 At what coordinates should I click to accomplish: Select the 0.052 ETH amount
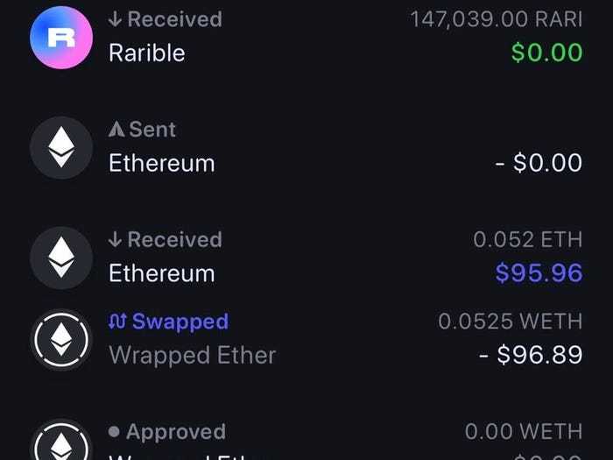tap(527, 239)
